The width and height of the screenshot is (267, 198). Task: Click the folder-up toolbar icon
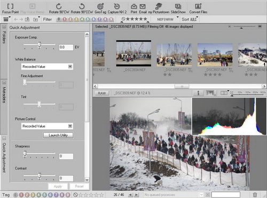tap(27, 19)
